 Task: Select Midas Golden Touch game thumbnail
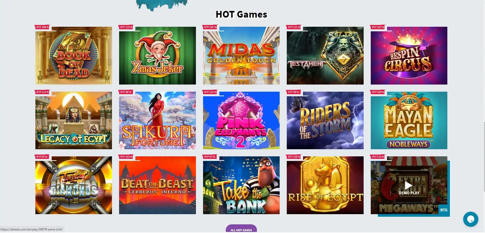point(241,56)
